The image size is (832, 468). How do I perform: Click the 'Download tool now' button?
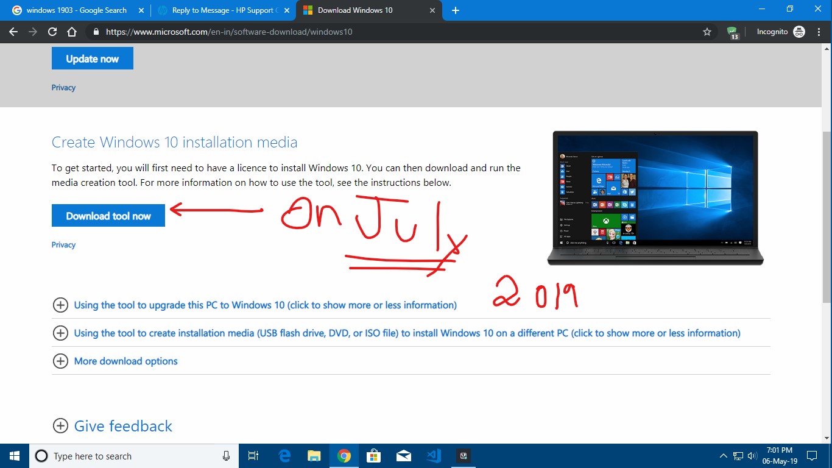(108, 216)
